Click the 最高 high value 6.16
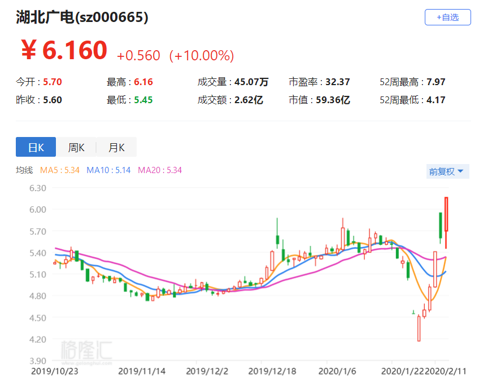Screen dimensions: 479x380 143,82
